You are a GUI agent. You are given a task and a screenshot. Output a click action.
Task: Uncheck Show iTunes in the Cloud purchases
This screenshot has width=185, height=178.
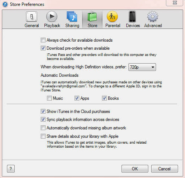tap(43, 111)
